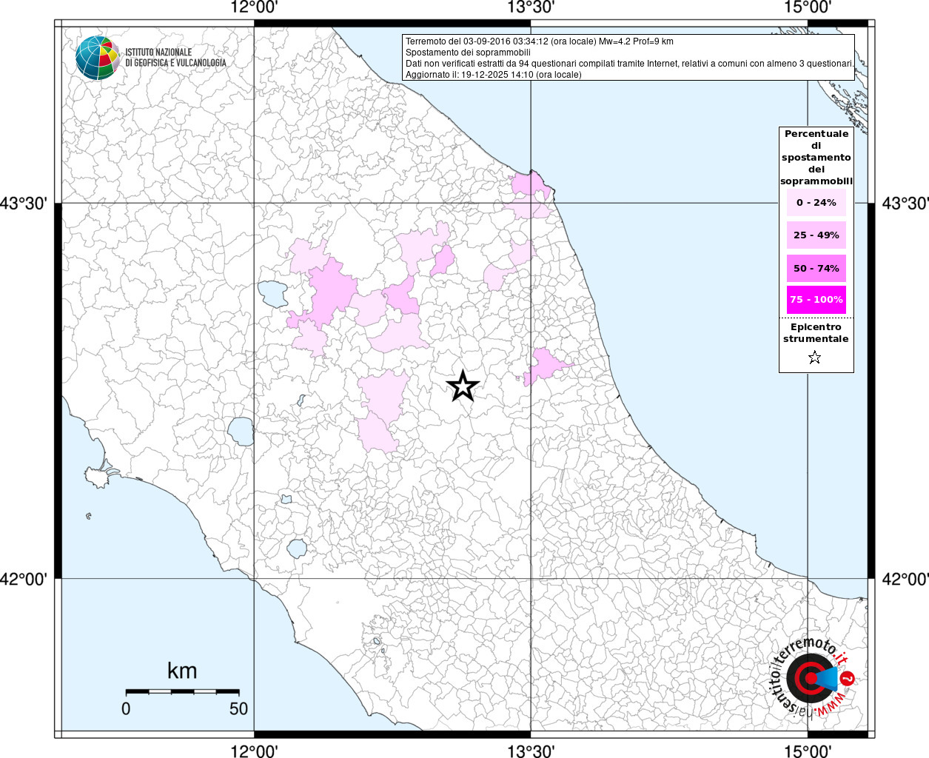Screen dimensions: 929x758
Task: Click the epicenter star on the map
Action: click(463, 386)
